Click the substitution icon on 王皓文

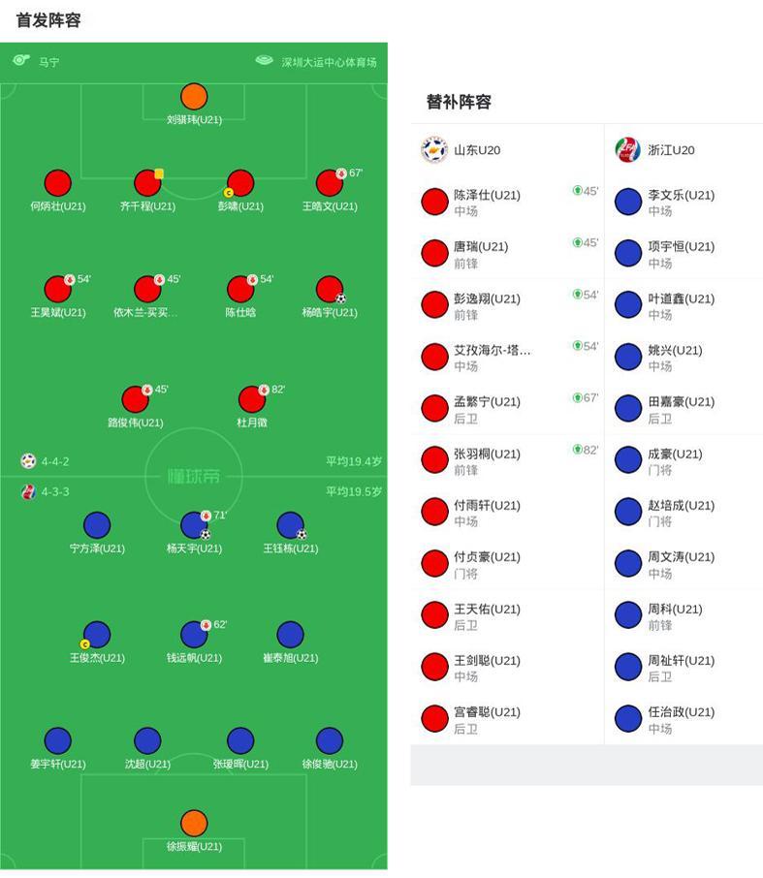[x=341, y=173]
